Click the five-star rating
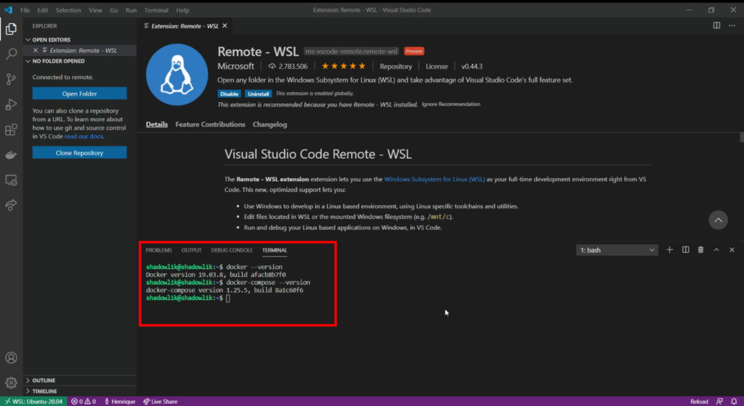This screenshot has height=406, width=744. click(344, 66)
